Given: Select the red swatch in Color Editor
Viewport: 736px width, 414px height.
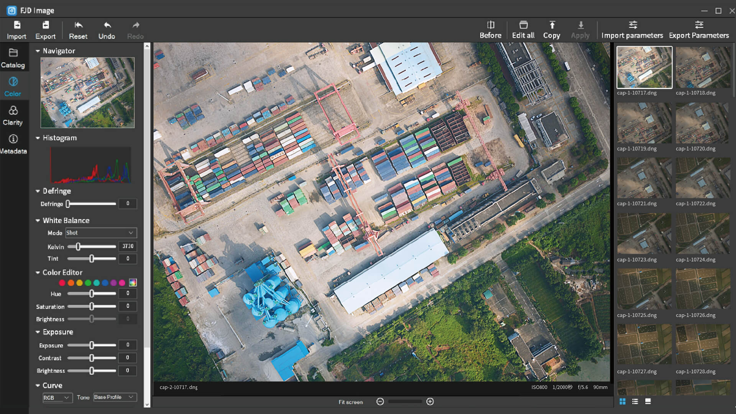Looking at the screenshot, I should 62,283.
